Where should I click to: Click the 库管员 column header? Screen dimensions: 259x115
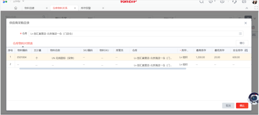pos(119,50)
